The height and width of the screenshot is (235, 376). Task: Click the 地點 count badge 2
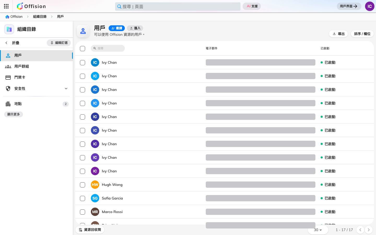click(66, 104)
